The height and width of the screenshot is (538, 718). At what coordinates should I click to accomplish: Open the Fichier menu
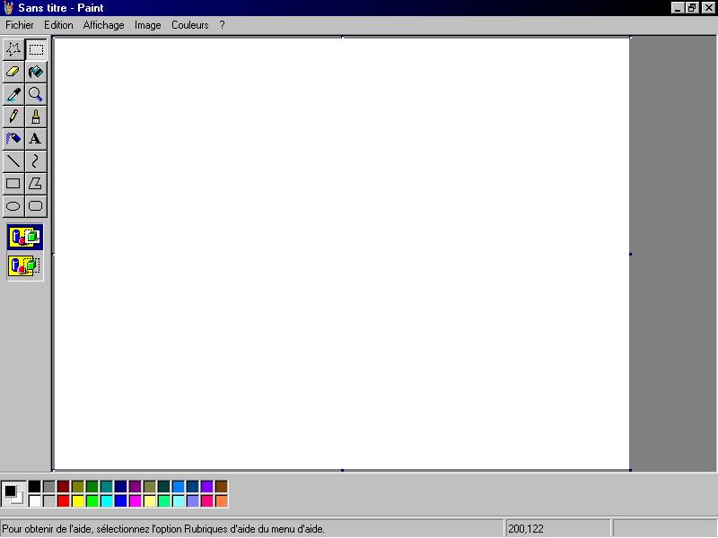[20, 25]
